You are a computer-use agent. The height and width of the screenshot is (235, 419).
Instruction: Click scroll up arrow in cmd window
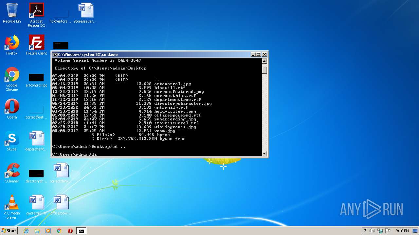[x=264, y=61]
